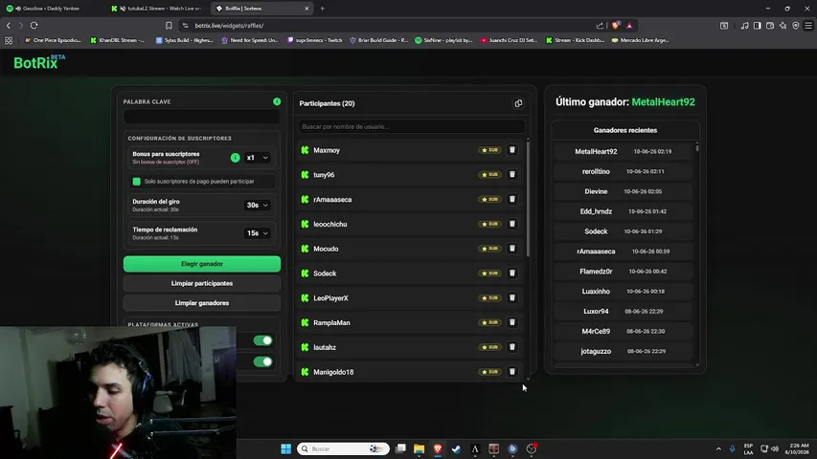Viewport: 817px width, 459px height.
Task: Open the Stream - Kick Dashboard bookmark
Action: [x=576, y=40]
